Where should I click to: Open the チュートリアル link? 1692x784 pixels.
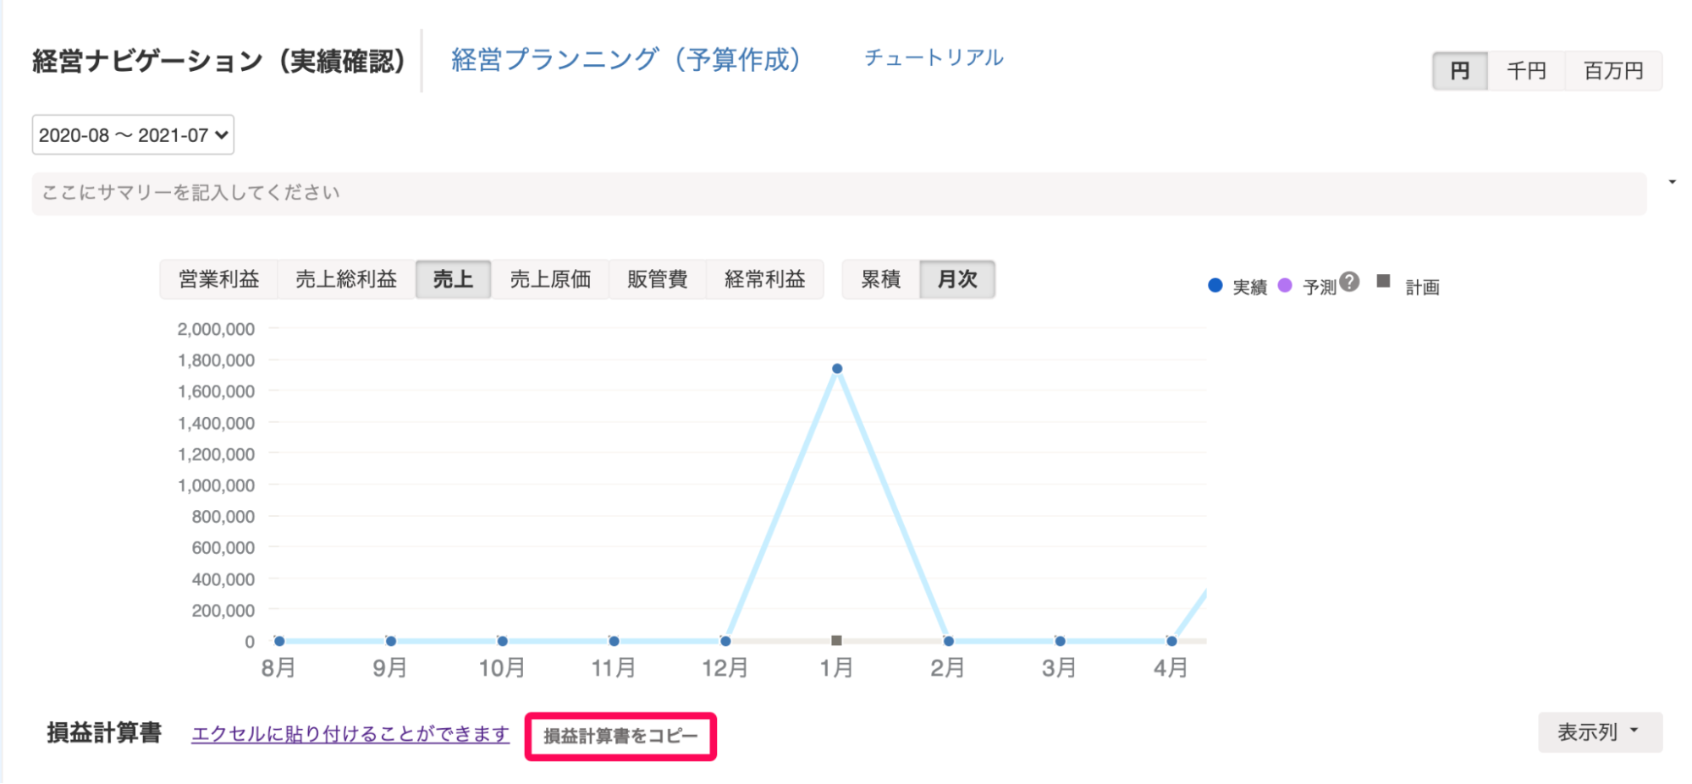(934, 58)
